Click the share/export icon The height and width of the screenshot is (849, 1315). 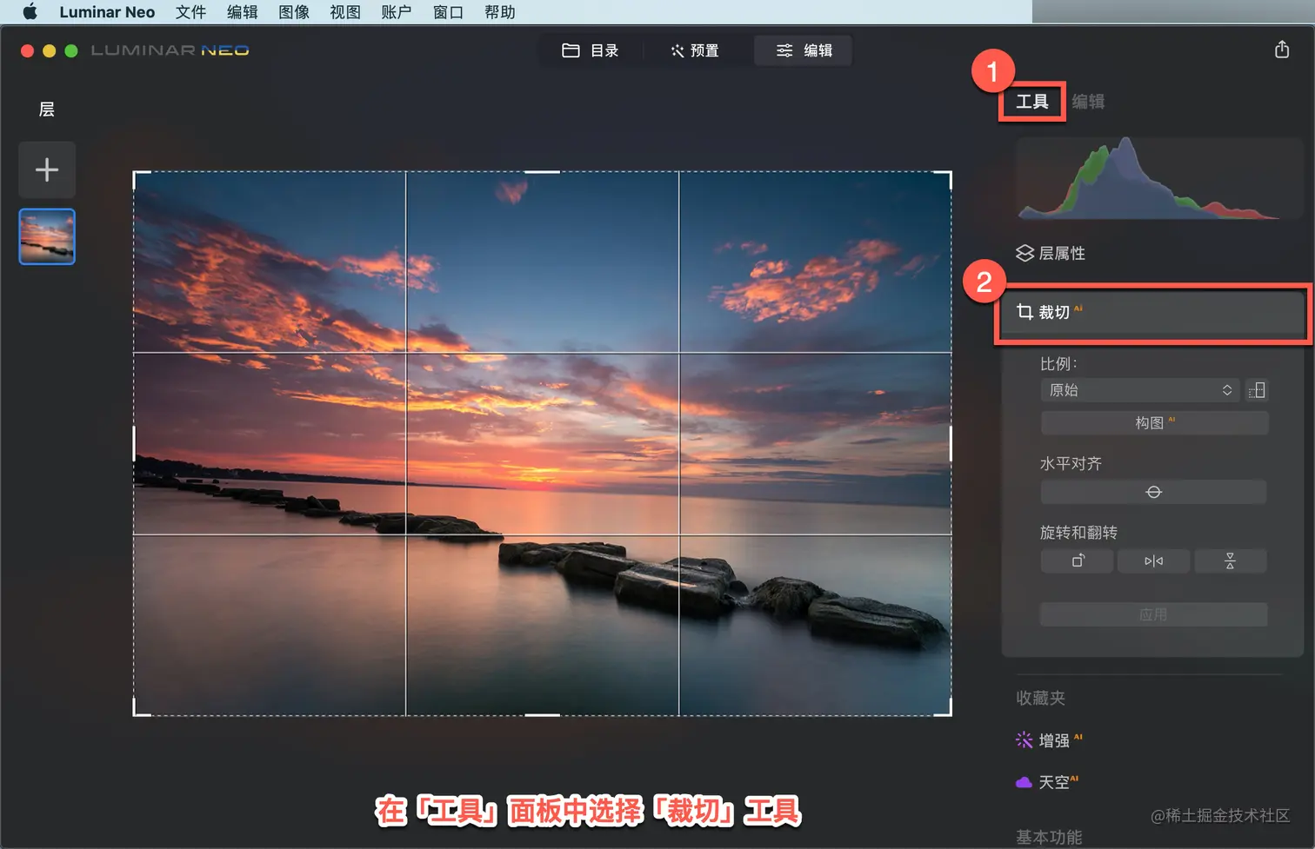point(1282,50)
